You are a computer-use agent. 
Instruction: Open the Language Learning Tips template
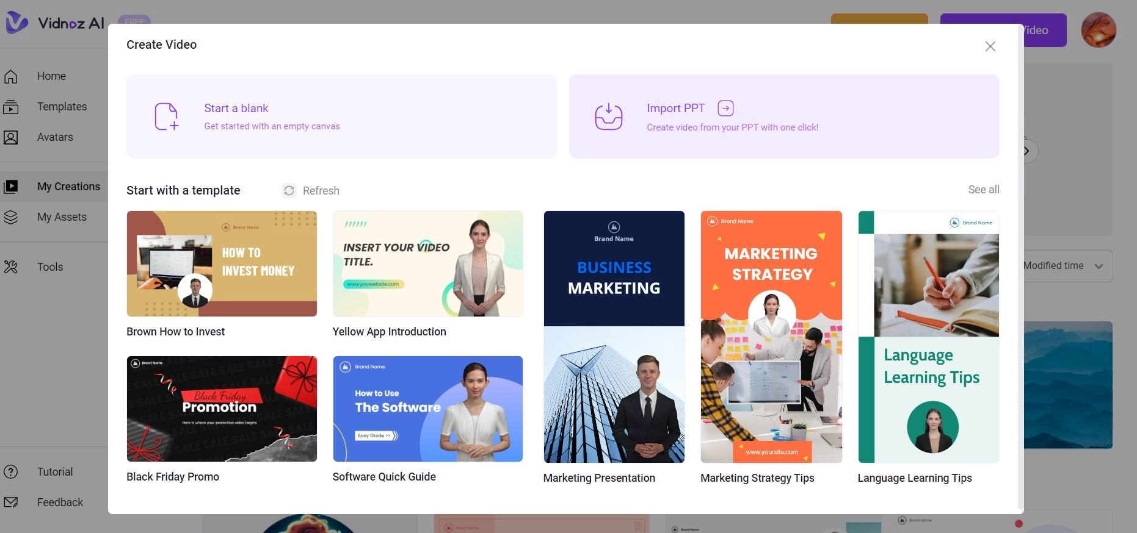(x=928, y=337)
